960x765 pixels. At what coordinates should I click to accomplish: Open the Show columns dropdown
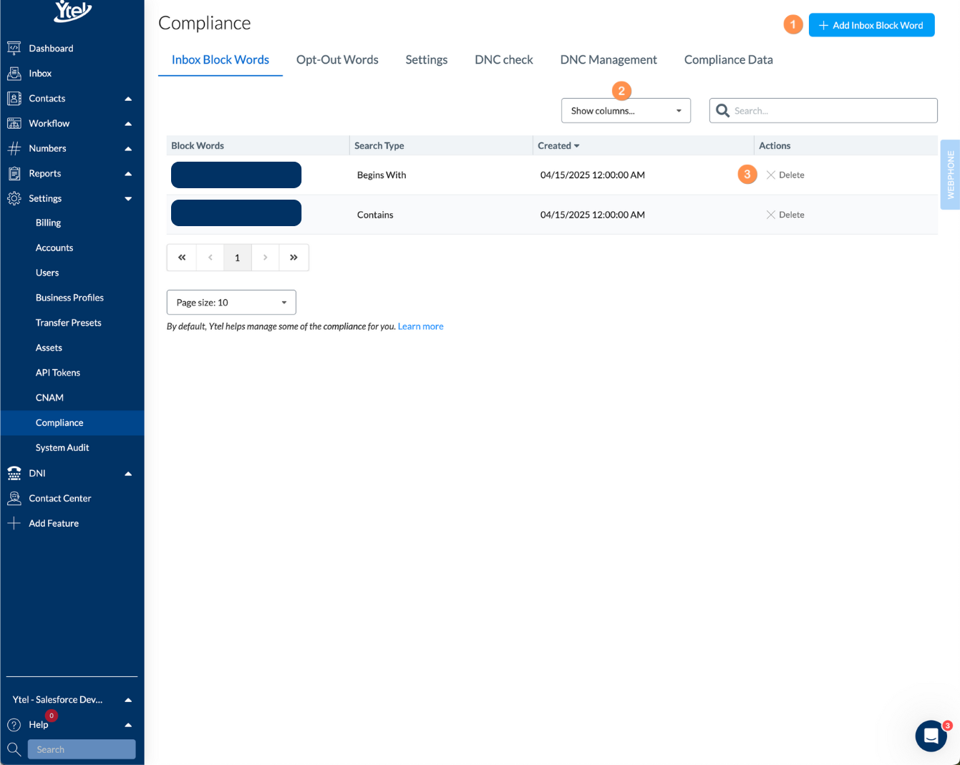click(x=626, y=111)
